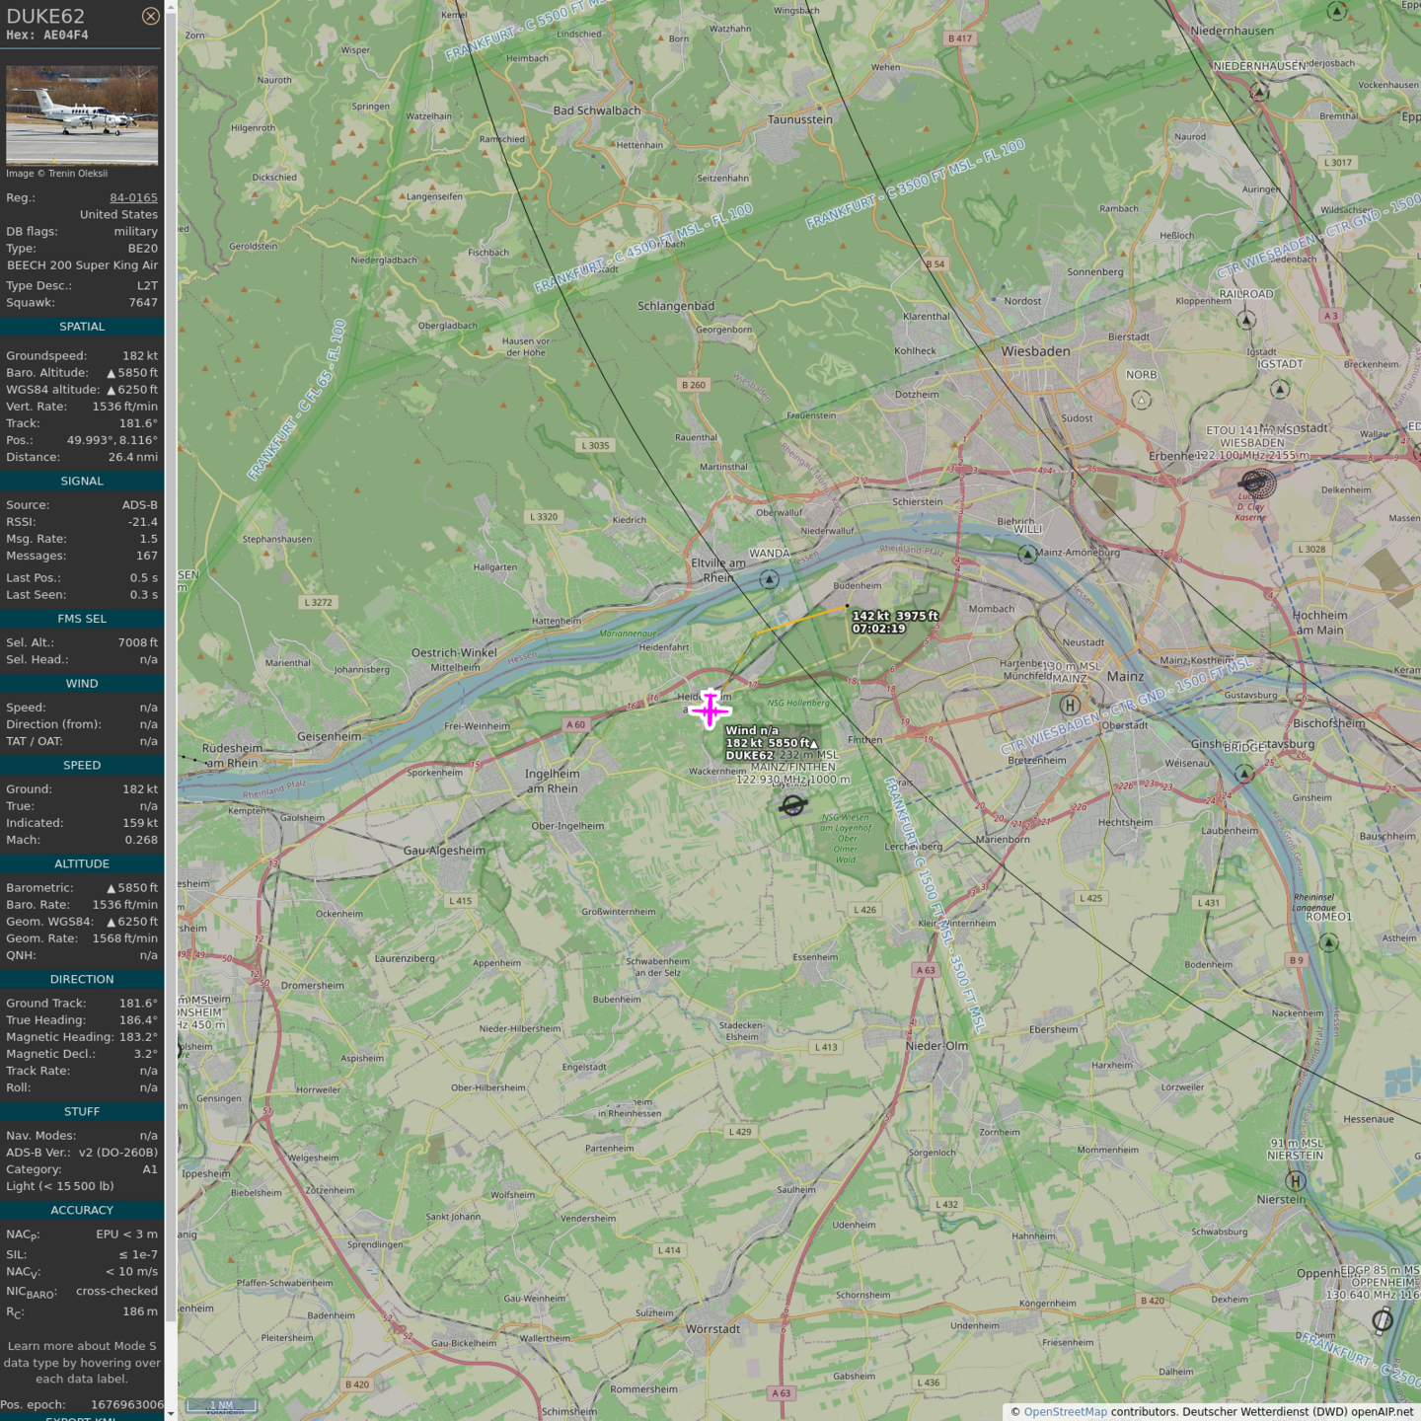Click the Wiesbaden ETOU airfield symbol
This screenshot has height=1421, width=1421.
point(1256,484)
